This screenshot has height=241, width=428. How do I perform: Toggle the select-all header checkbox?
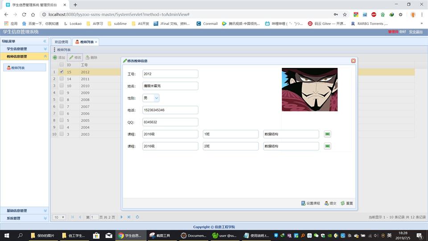pos(62,65)
